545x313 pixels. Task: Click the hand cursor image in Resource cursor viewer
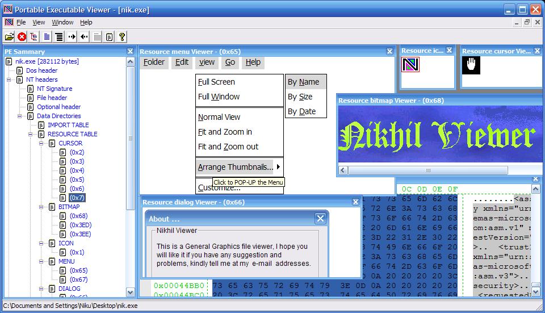point(471,65)
